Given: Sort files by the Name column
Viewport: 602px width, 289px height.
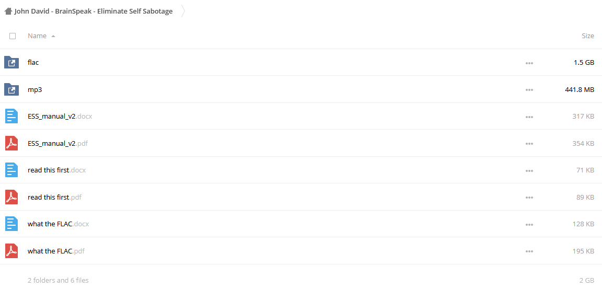Looking at the screenshot, I should pyautogui.click(x=37, y=36).
